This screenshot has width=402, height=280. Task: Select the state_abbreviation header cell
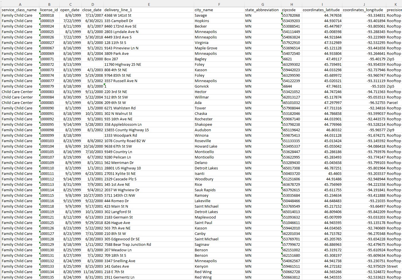[262, 10]
